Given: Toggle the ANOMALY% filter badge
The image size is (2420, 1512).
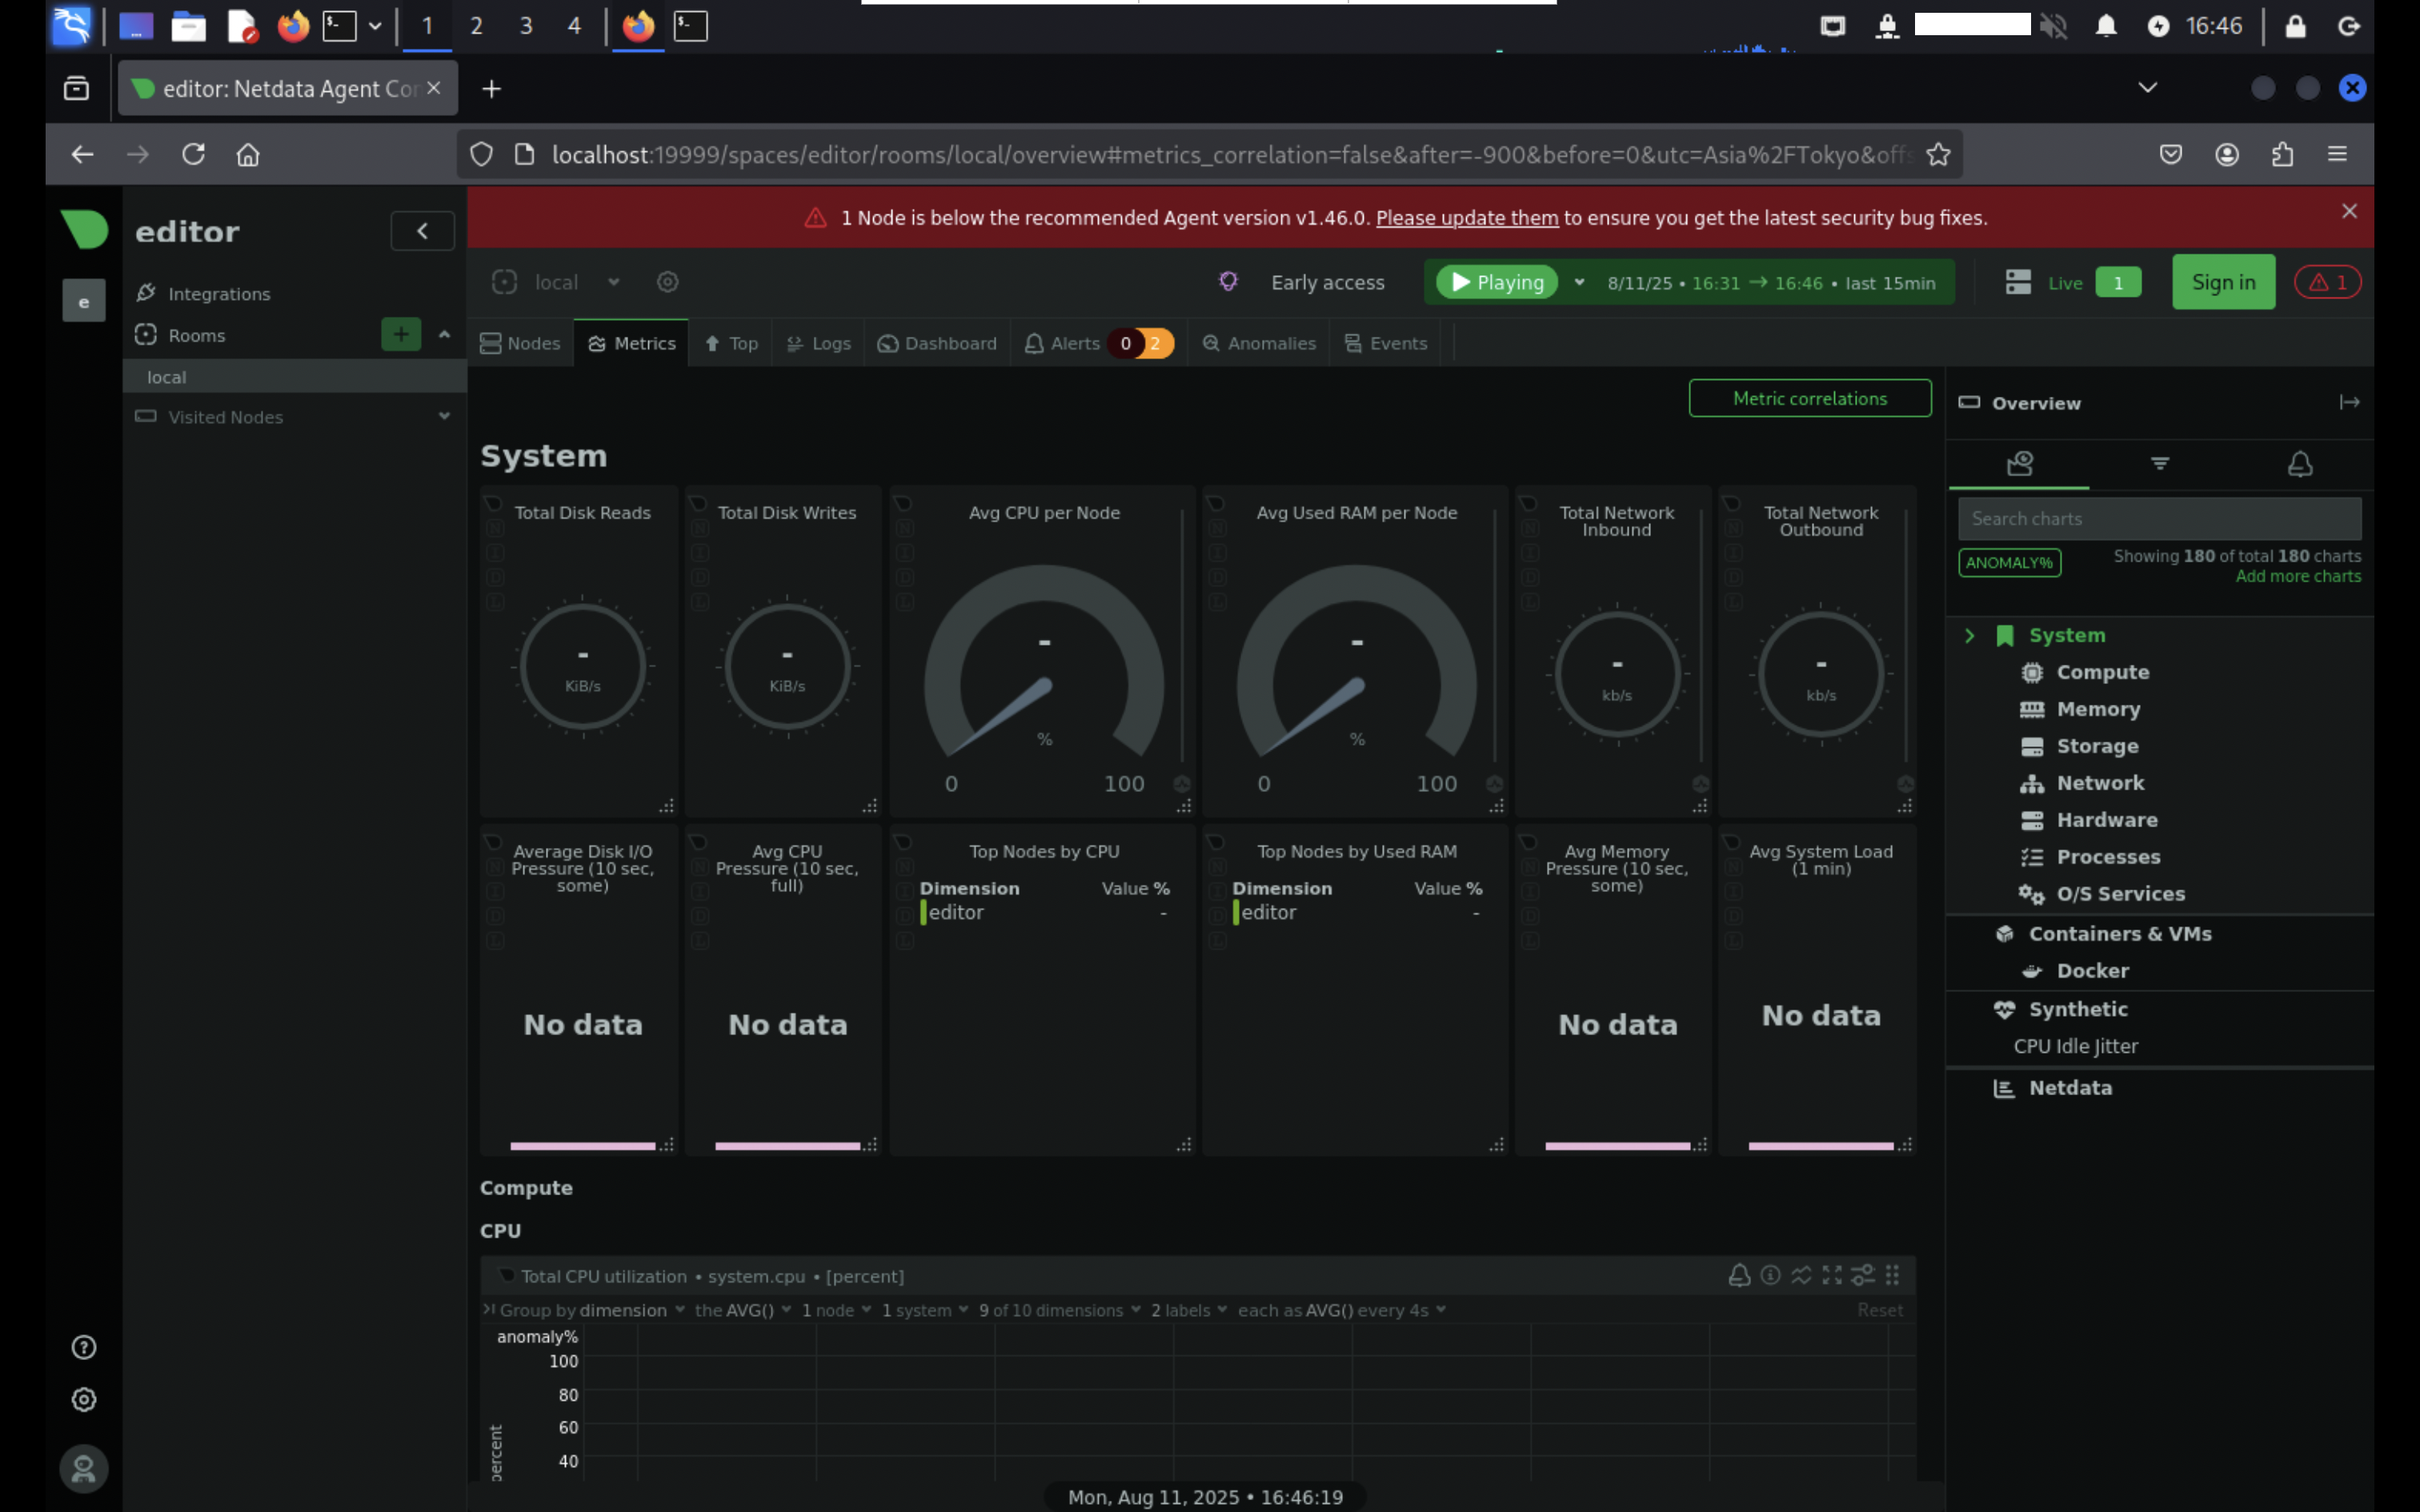Looking at the screenshot, I should click(x=2009, y=562).
